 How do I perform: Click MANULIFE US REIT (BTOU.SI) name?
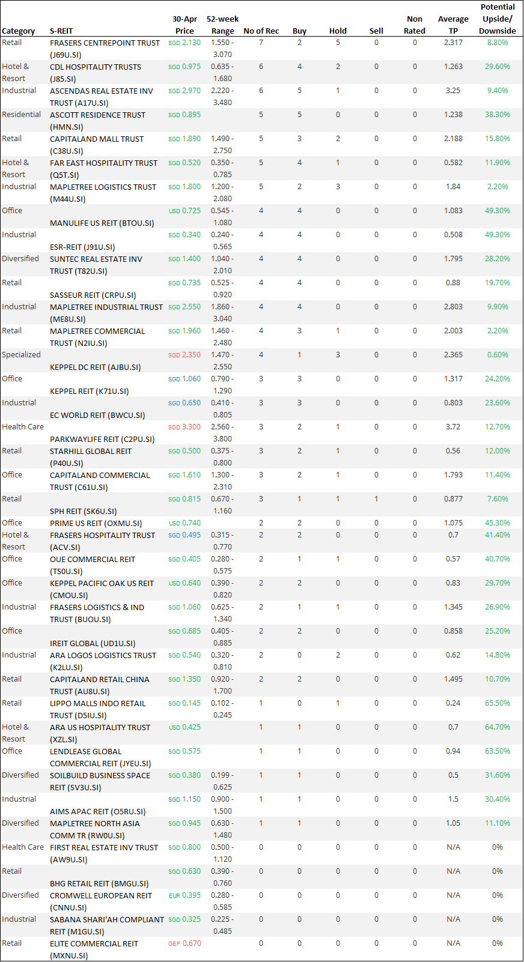[x=102, y=223]
